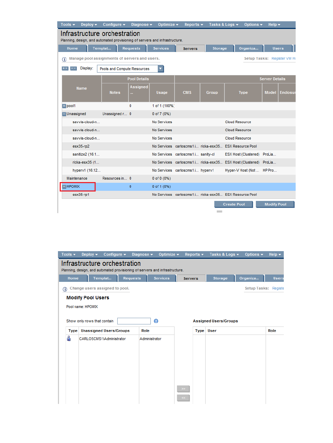The width and height of the screenshot is (333, 443).
Task: Click the Name column header
Action: [82, 89]
